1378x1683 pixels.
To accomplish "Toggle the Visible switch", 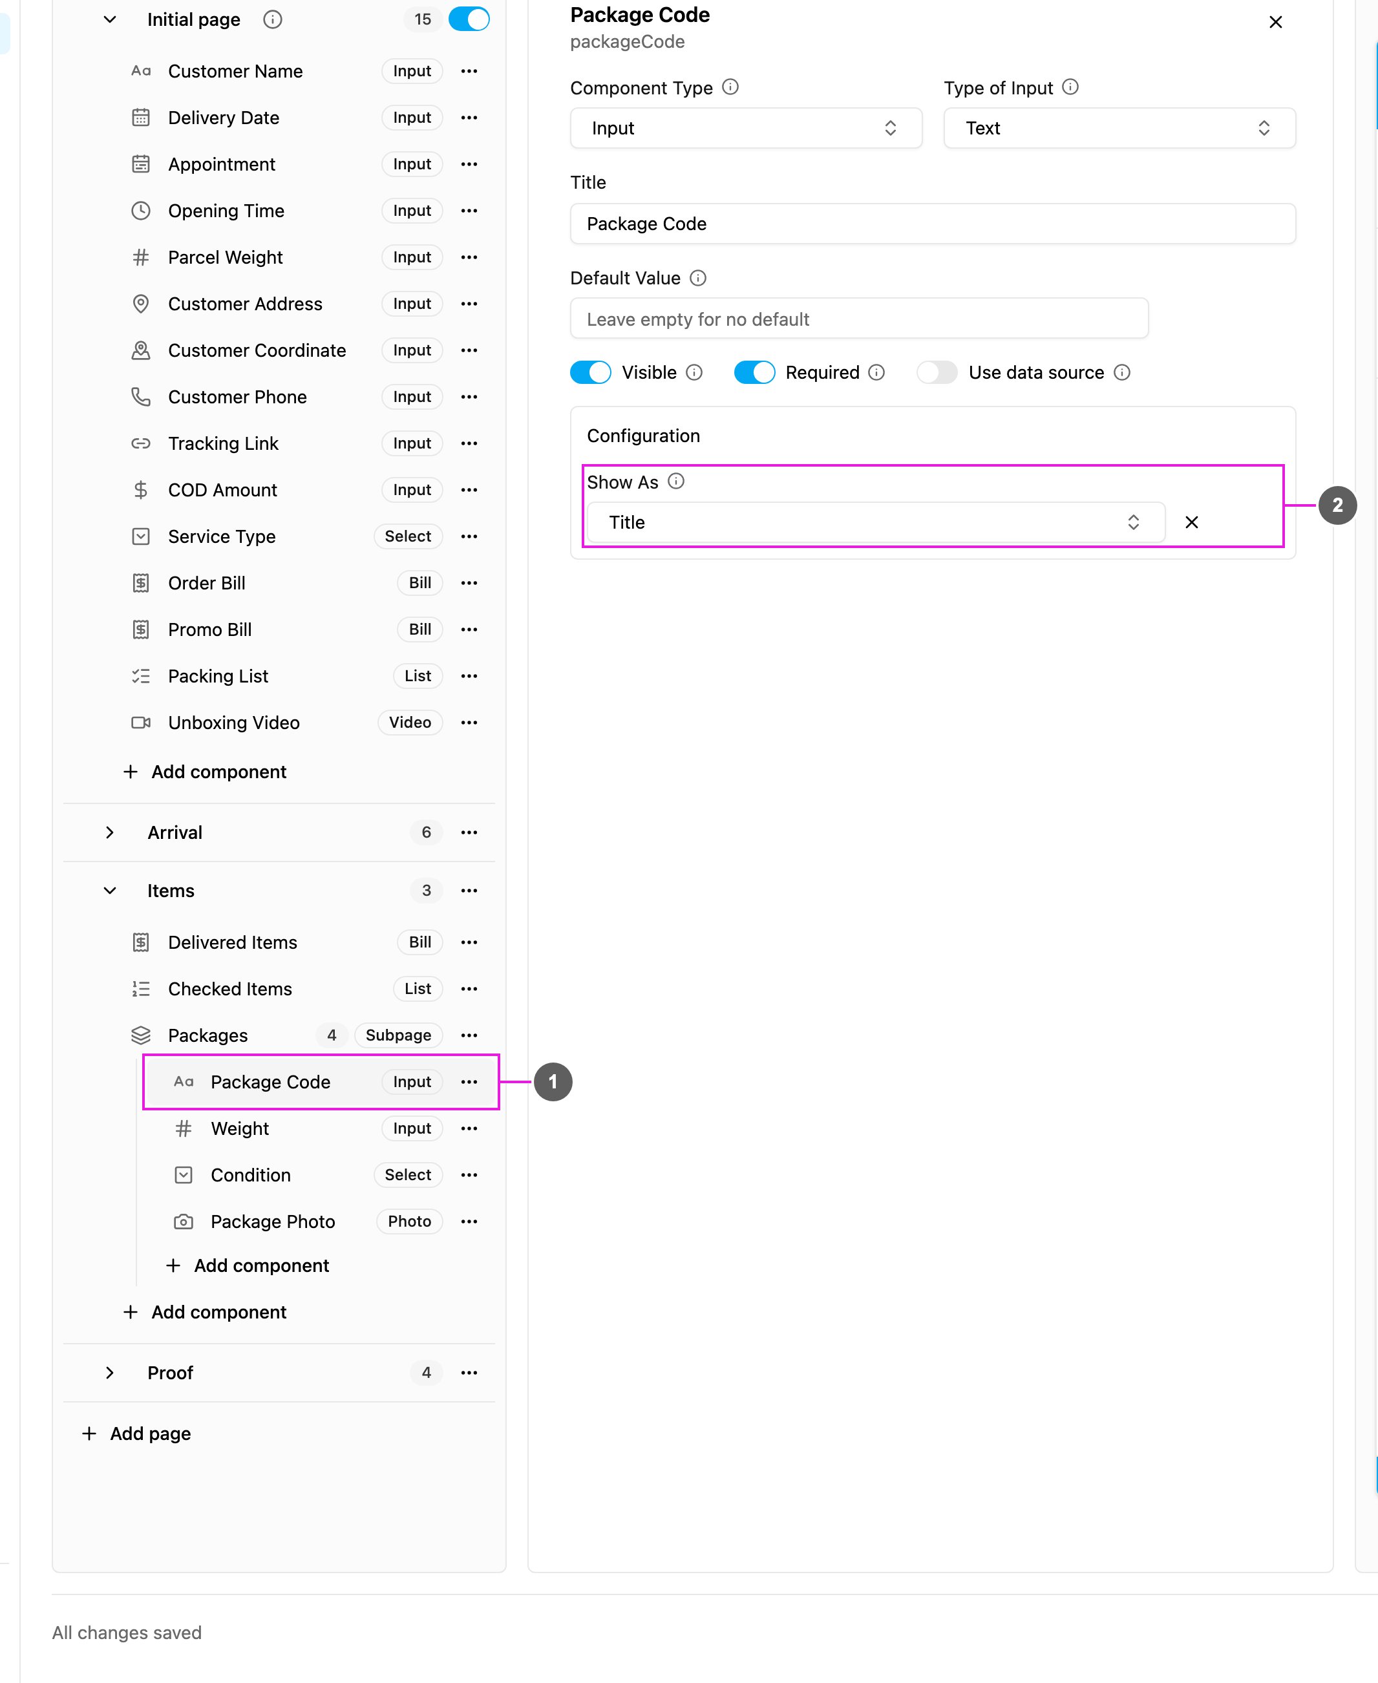I will pos(591,372).
